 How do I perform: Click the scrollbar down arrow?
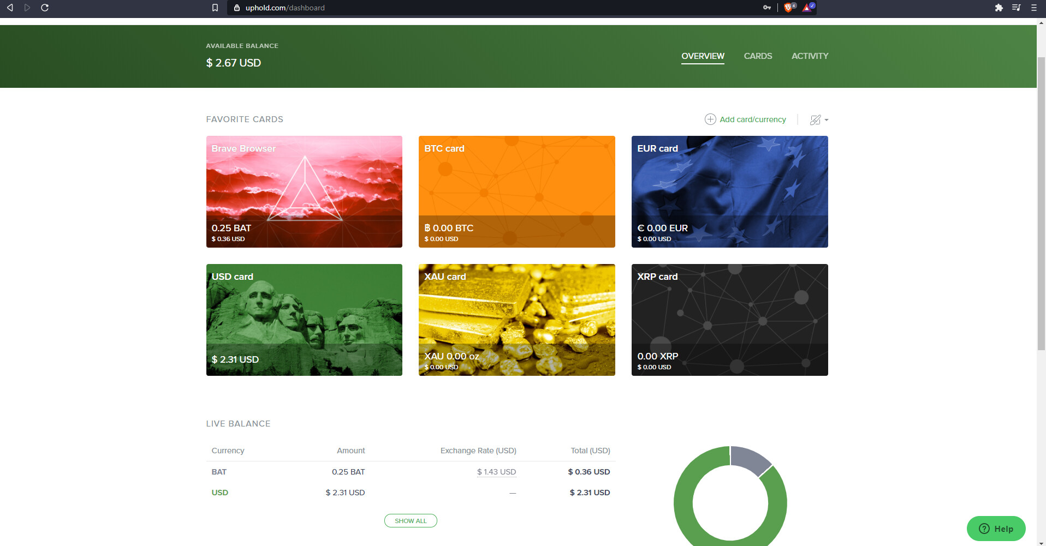coord(1041,543)
